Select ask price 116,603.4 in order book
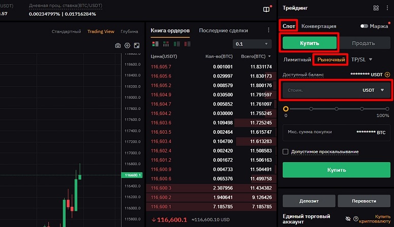The image size is (394, 227). click(x=161, y=141)
